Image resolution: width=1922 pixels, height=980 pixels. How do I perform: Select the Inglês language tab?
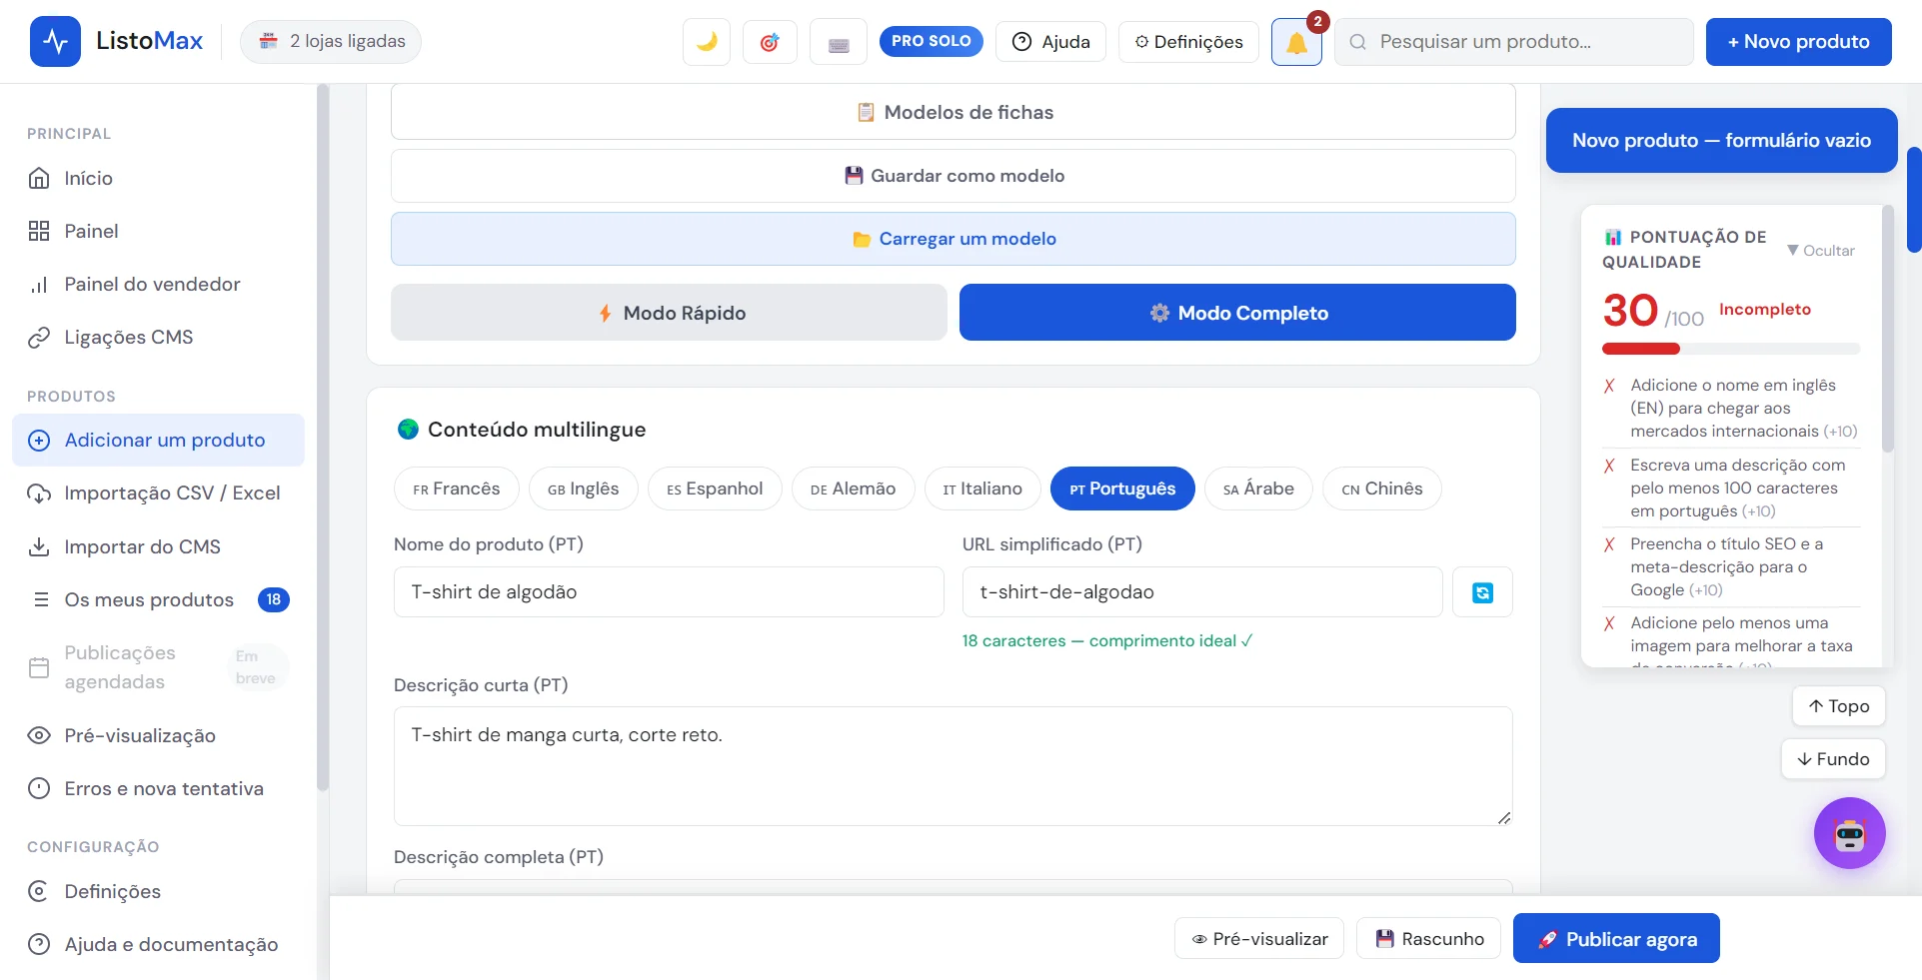[584, 489]
